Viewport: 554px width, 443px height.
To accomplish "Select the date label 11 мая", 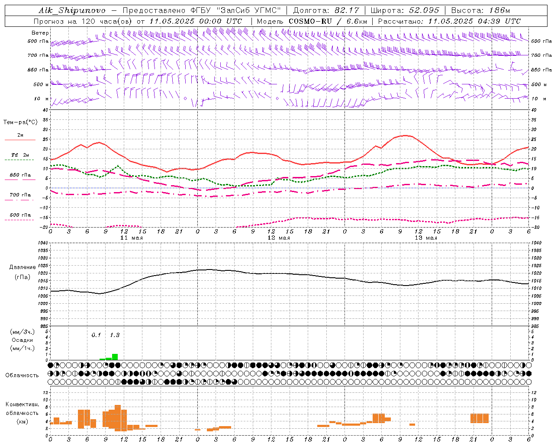I will pos(132,238).
